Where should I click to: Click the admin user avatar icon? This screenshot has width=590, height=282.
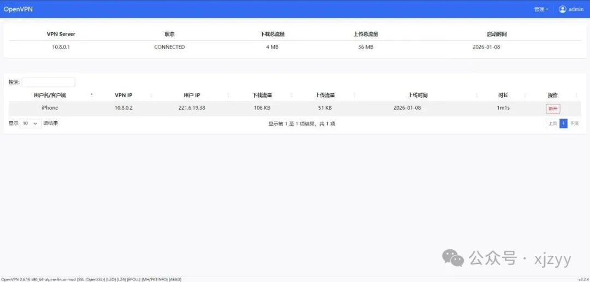coord(562,9)
